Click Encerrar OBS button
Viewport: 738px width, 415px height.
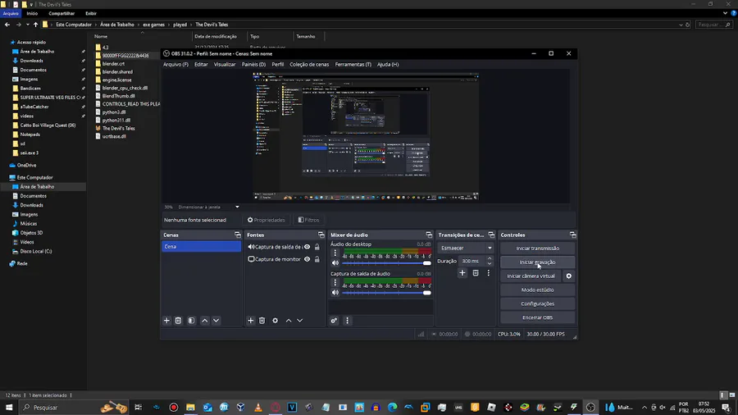[x=537, y=317]
